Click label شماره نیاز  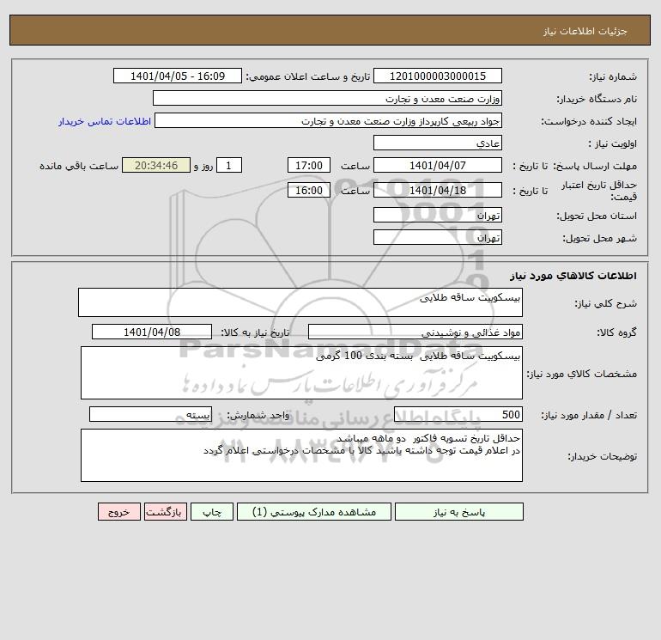(x=613, y=76)
